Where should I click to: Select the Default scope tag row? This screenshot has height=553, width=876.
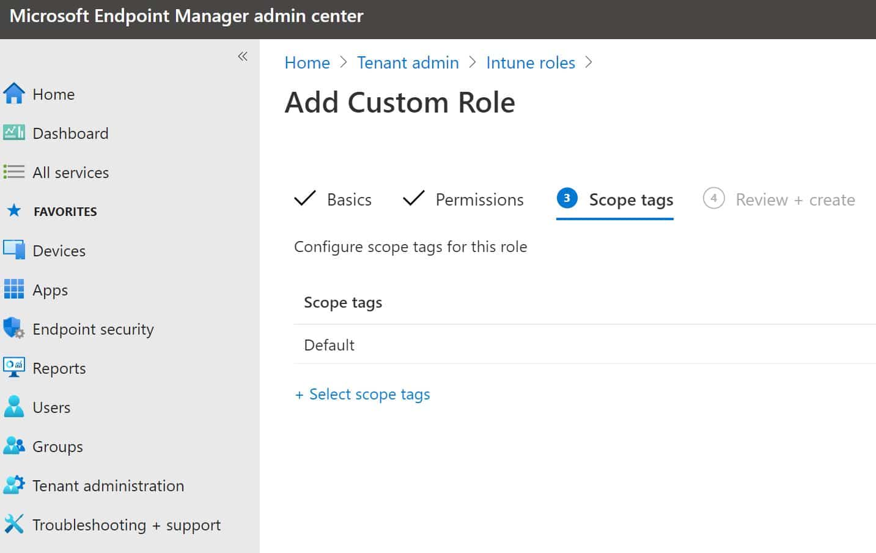click(x=329, y=344)
